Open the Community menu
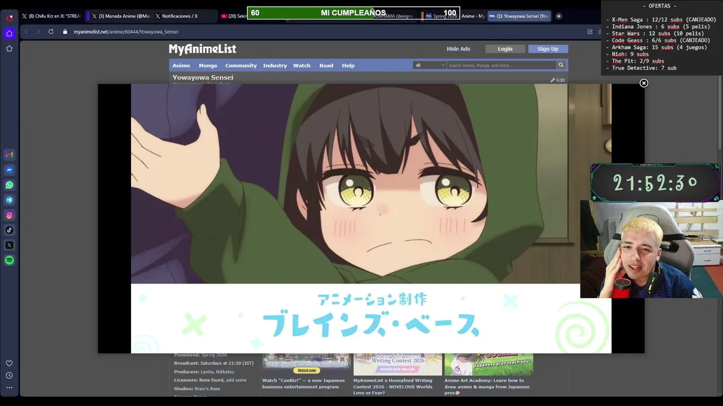This screenshot has height=406, width=723. click(x=241, y=65)
